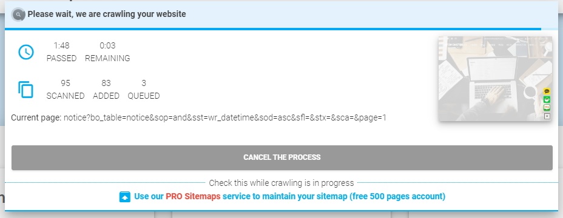
Task: Click the blue crawl progress bar
Action: (273, 29)
